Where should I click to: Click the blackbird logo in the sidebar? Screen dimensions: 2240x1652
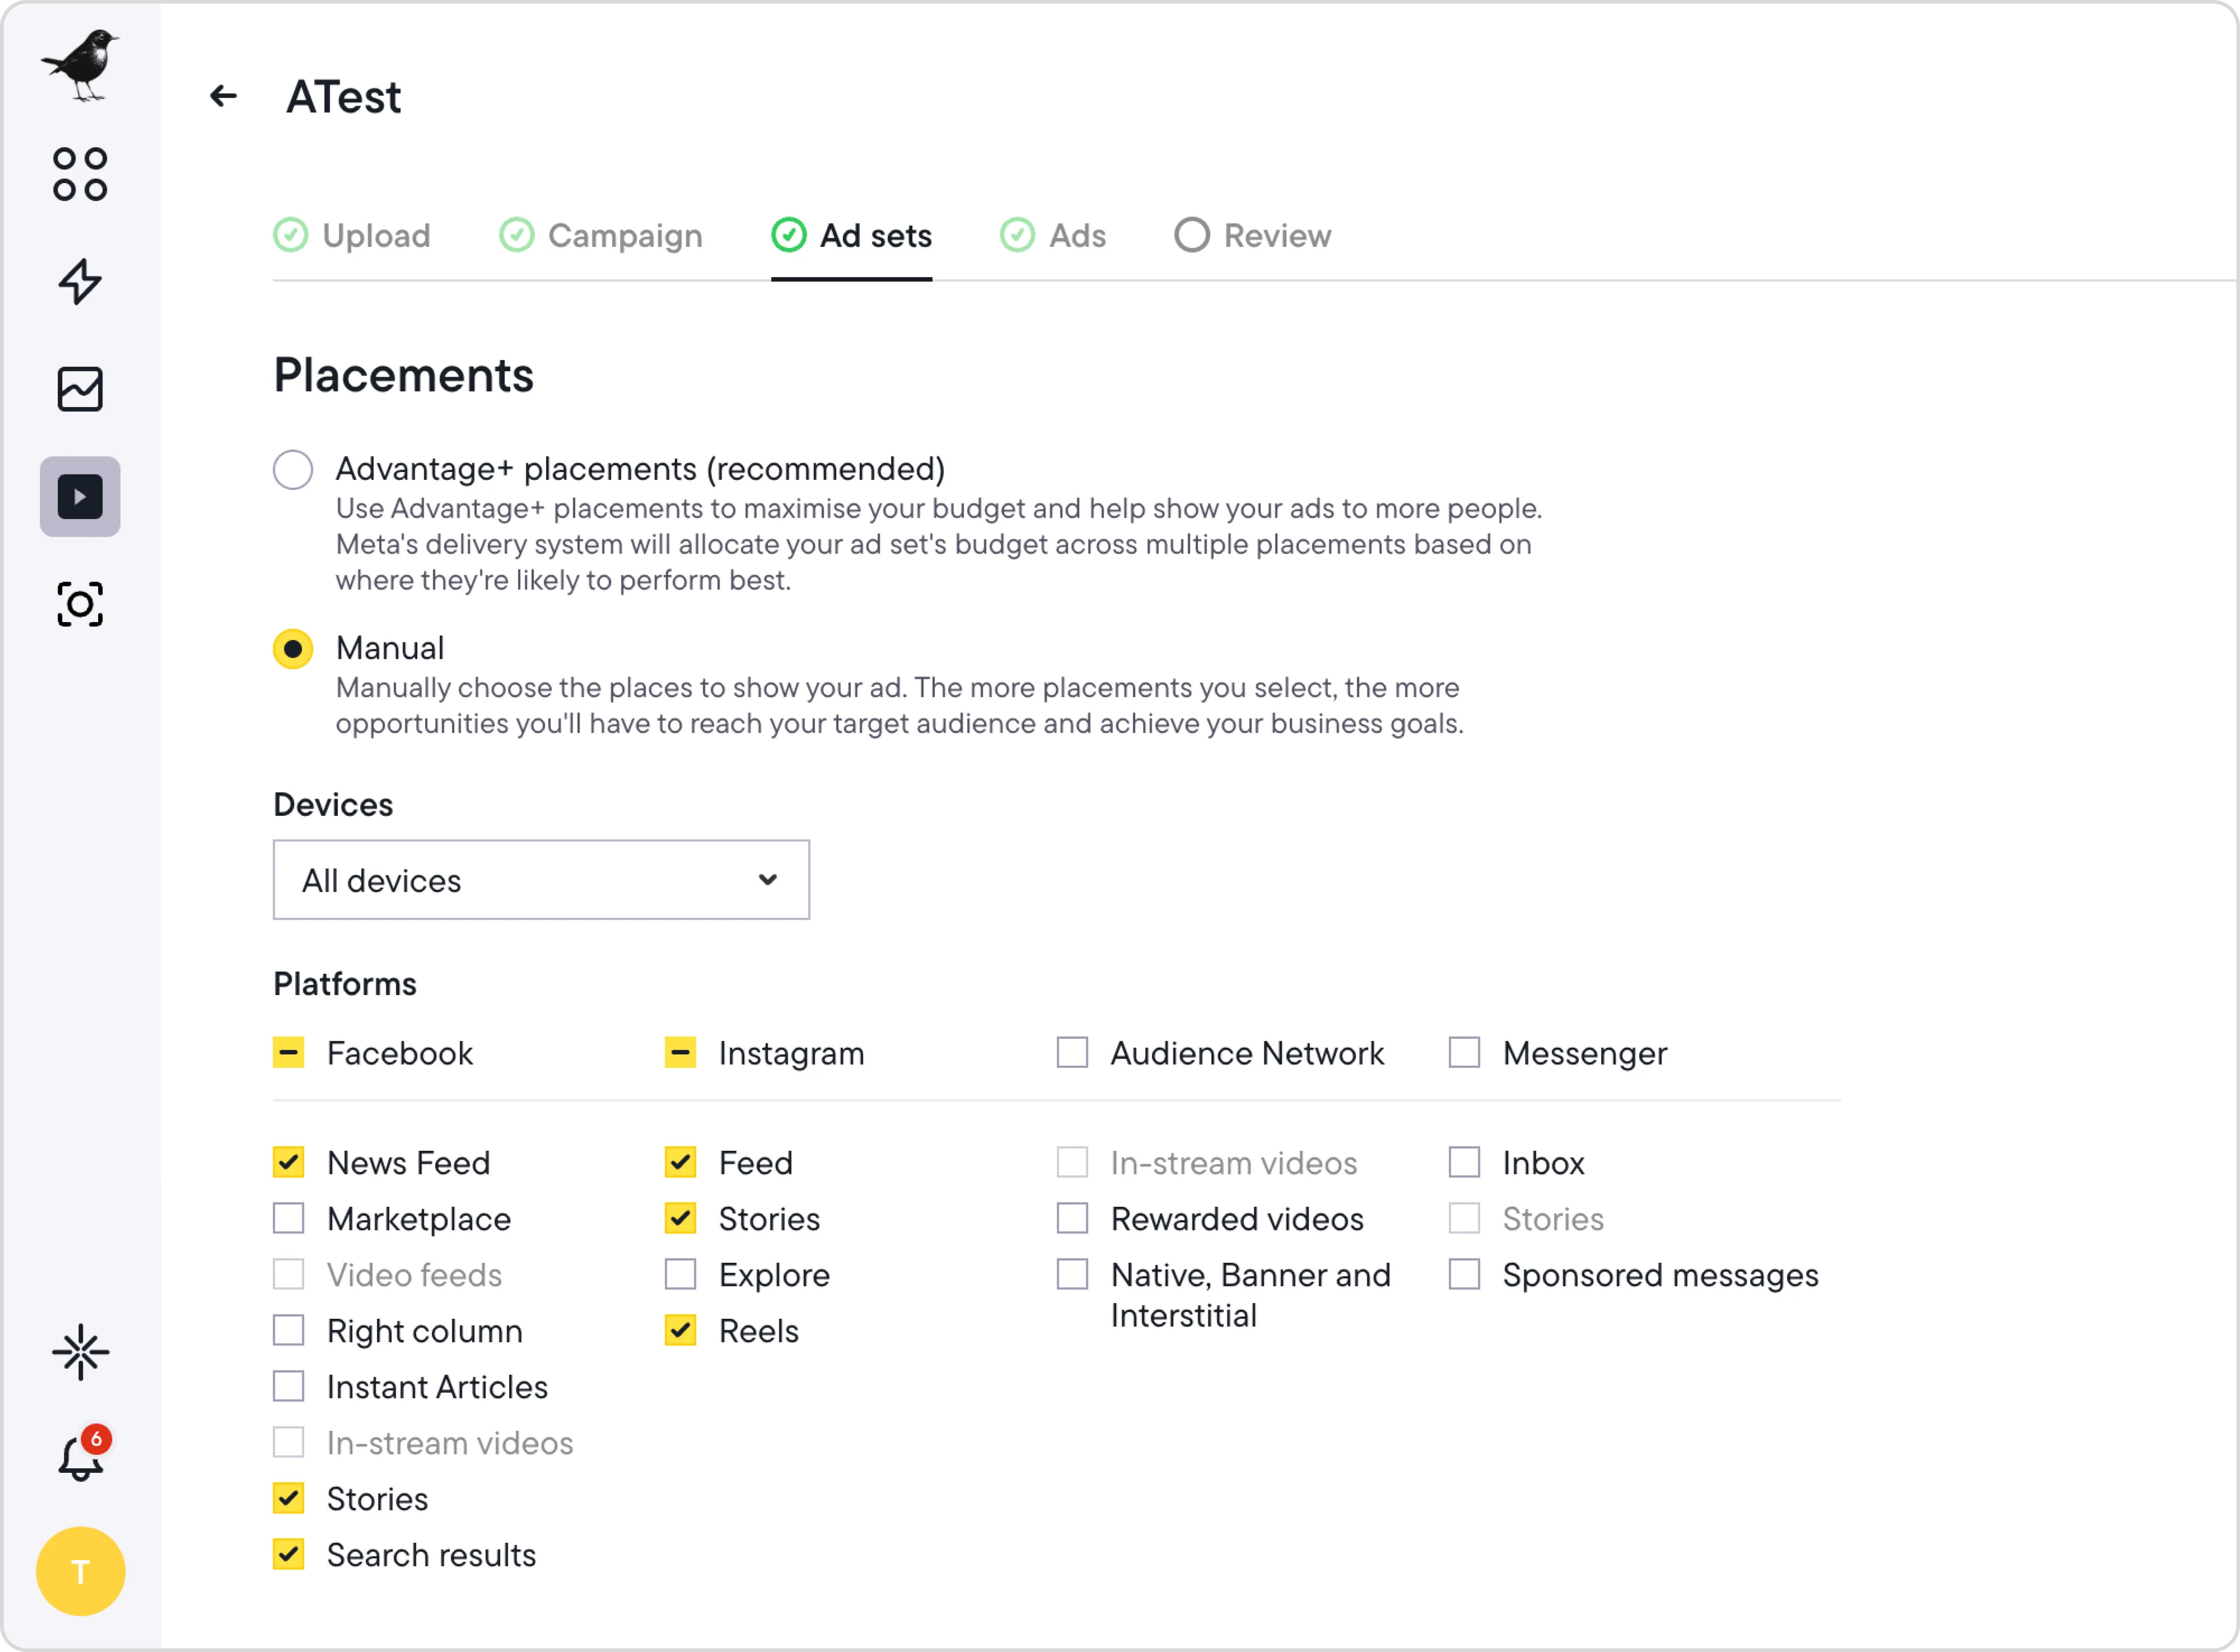coord(80,65)
